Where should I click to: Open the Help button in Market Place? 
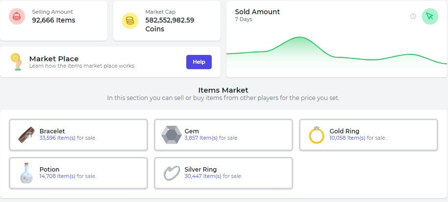coord(199,62)
